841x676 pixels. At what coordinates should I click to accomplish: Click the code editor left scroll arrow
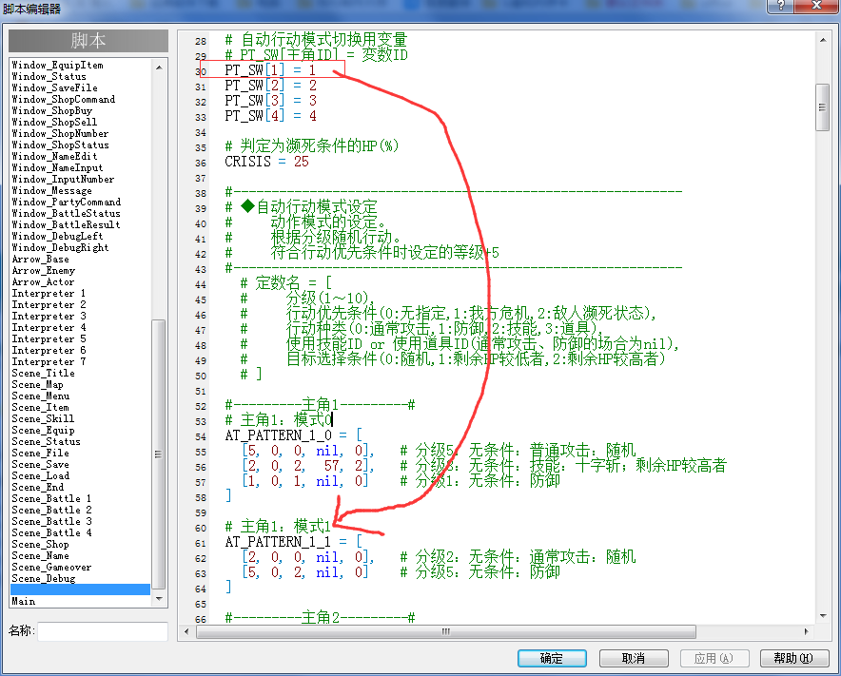tap(186, 631)
